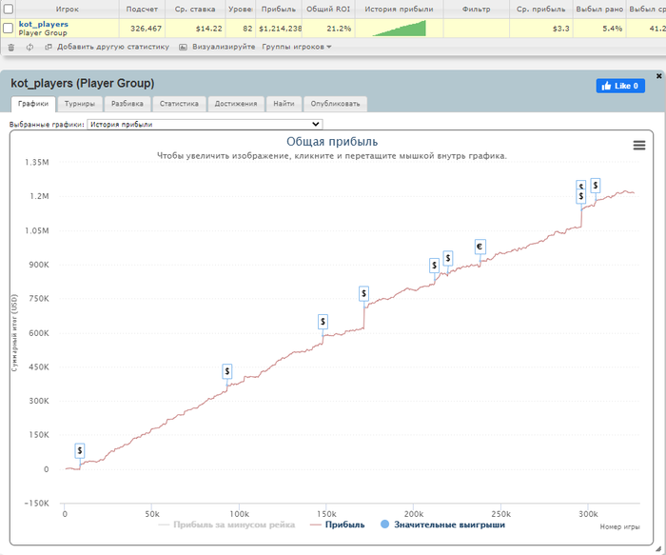Click the refresh icon beside the trash icon

coord(29,47)
